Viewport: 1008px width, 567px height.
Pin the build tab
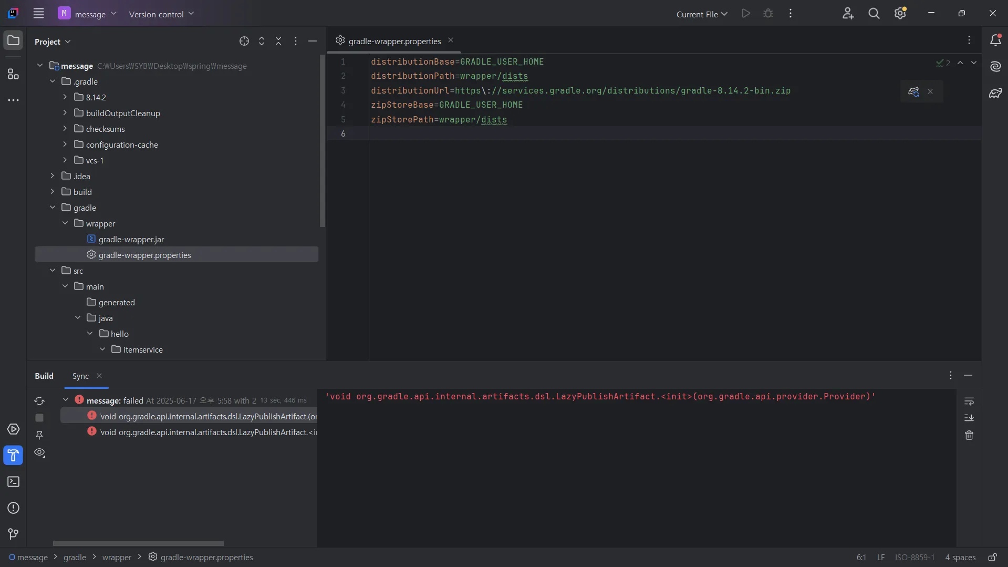[x=39, y=435]
